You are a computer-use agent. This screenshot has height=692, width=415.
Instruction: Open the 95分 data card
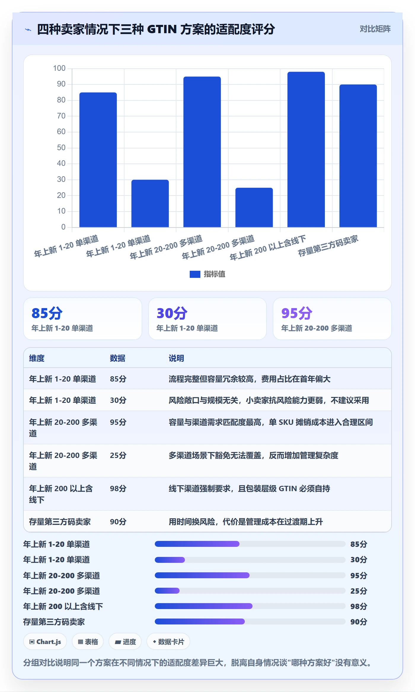pyautogui.click(x=332, y=319)
